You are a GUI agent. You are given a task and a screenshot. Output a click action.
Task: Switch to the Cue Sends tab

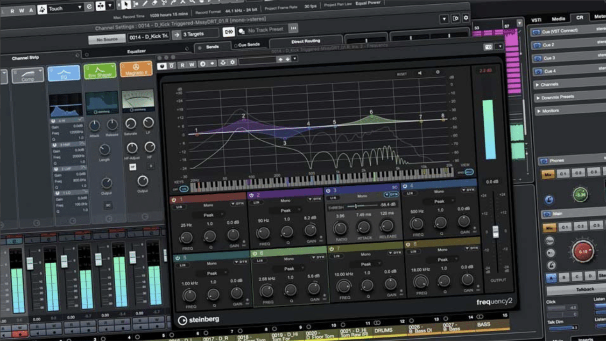point(249,45)
